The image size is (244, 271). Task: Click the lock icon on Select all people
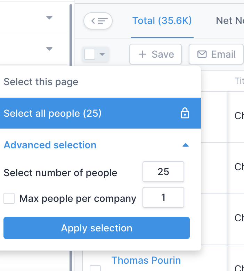185,113
